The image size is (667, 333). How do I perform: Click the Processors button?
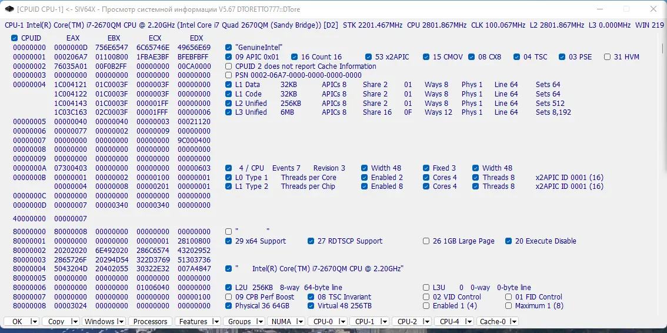(150, 321)
